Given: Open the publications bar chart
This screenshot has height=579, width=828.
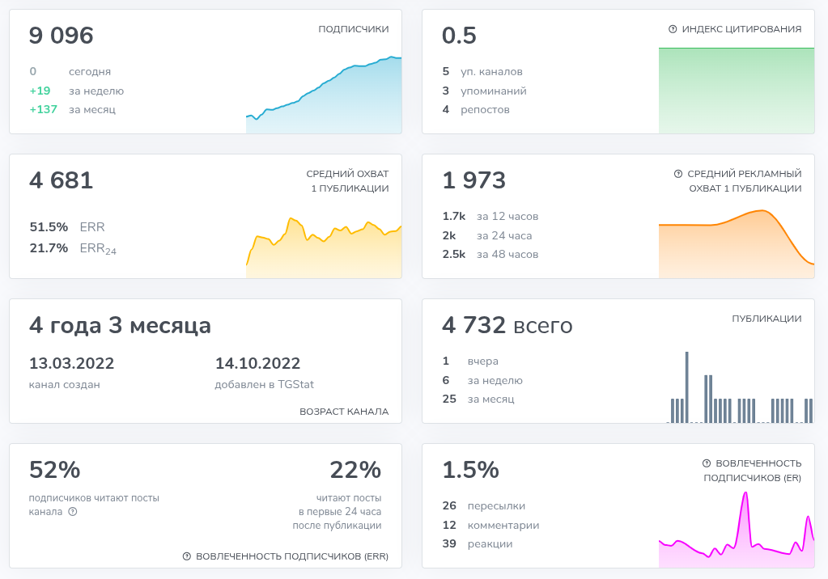Looking at the screenshot, I should (740, 387).
